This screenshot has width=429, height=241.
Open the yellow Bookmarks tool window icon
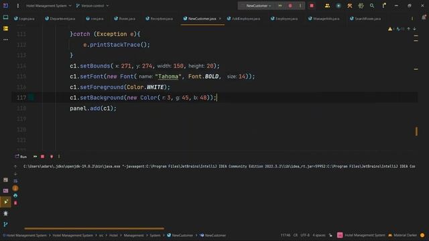tap(5, 28)
